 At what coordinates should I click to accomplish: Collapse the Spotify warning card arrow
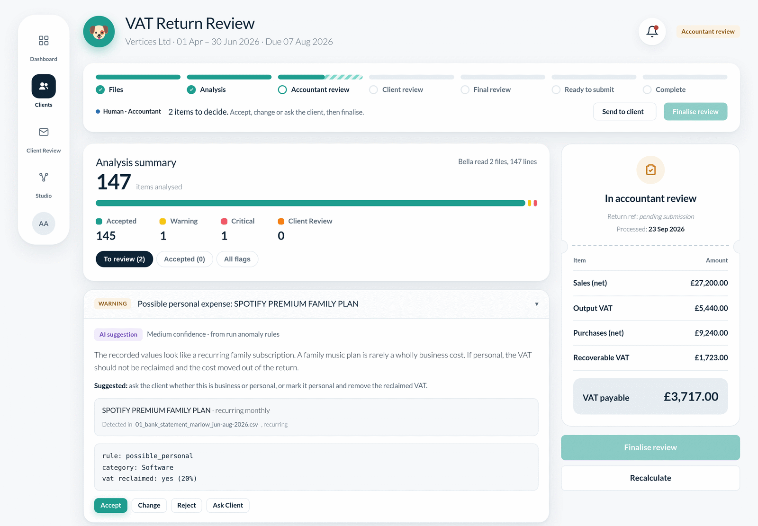[537, 304]
